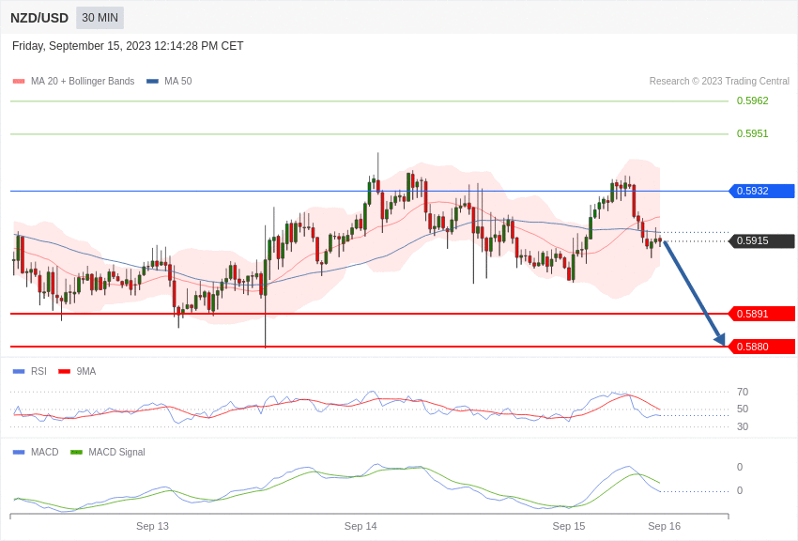The image size is (798, 541).
Task: Click the blue 0.5932 pivot price tag
Action: point(762,191)
